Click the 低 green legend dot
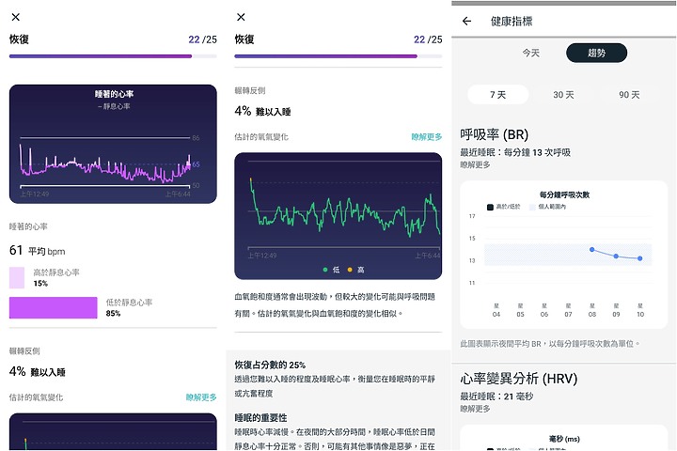The width and height of the screenshot is (677, 451). [325, 270]
